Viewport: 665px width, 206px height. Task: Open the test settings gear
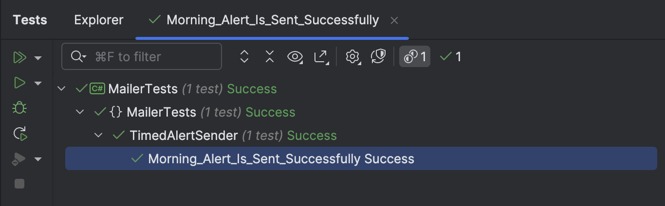point(352,57)
